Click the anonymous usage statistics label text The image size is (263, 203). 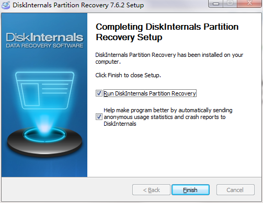pyautogui.click(x=168, y=117)
